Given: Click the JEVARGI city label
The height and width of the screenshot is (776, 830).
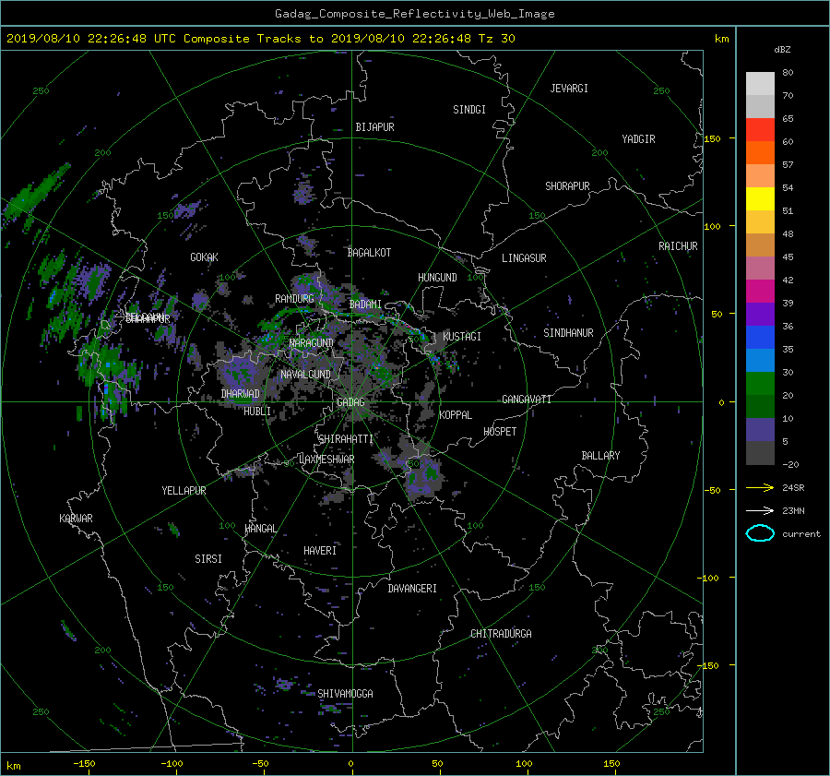Looking at the screenshot, I should (569, 89).
